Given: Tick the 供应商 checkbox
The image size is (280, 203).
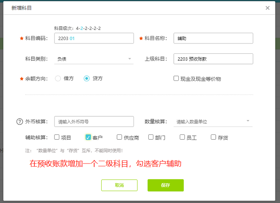Looking at the screenshot, I should click(120, 137).
